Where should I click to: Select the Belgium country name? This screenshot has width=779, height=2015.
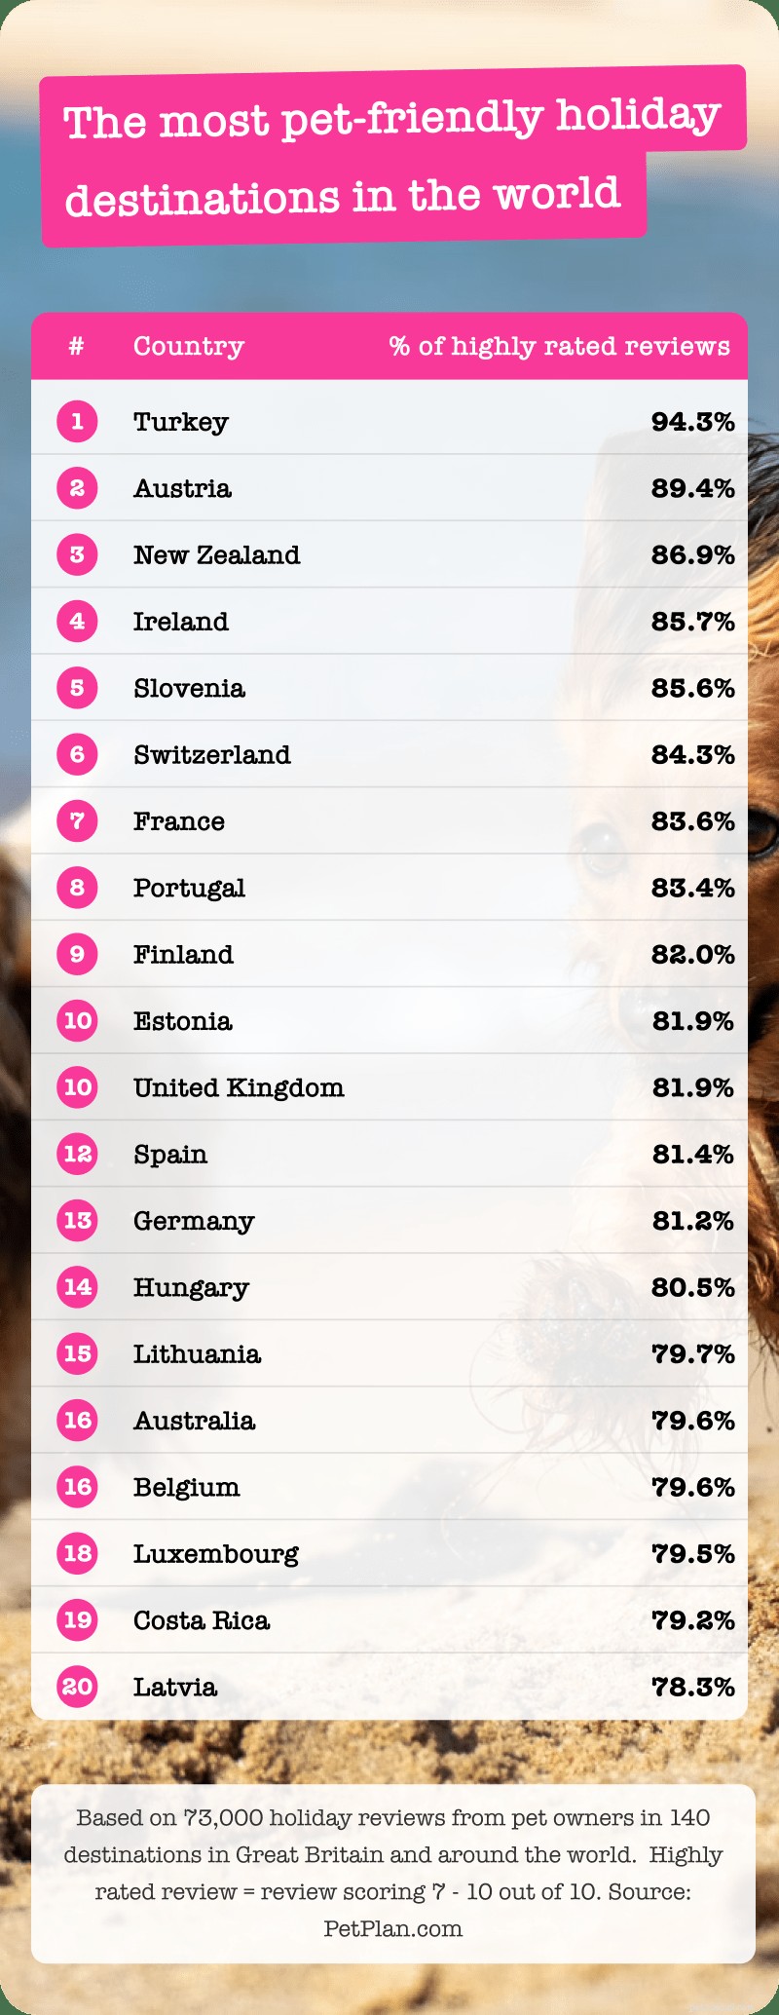pos(187,1488)
